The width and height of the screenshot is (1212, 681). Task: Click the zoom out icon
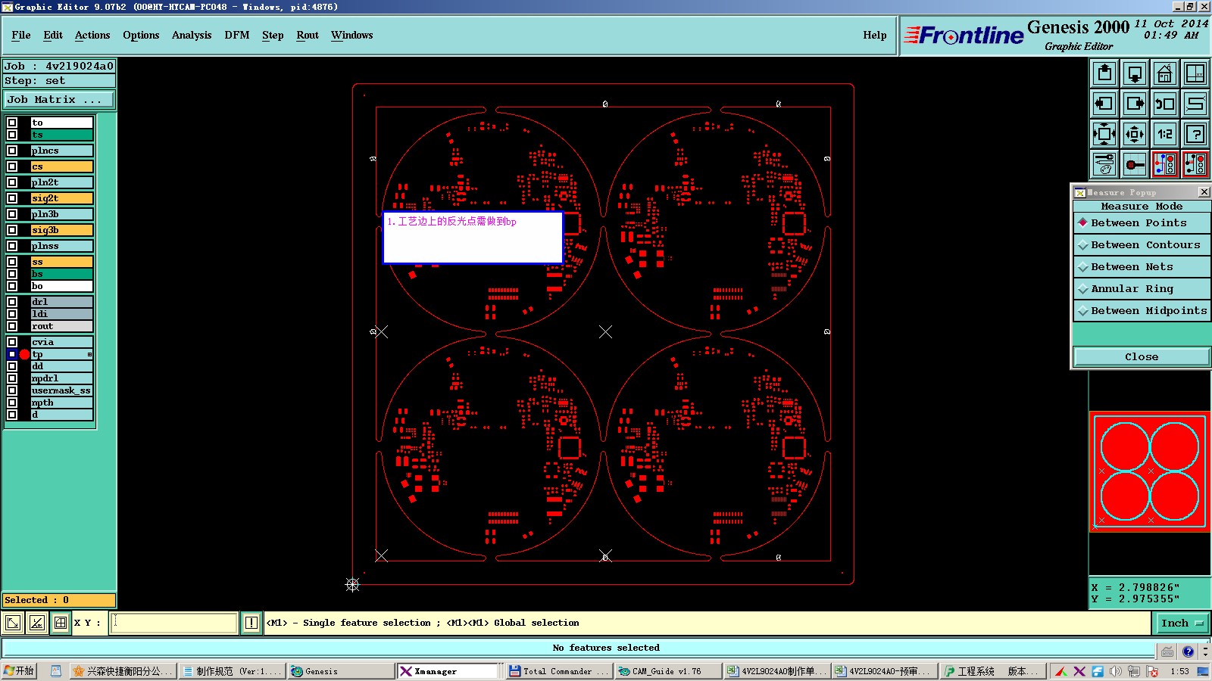pos(1135,134)
